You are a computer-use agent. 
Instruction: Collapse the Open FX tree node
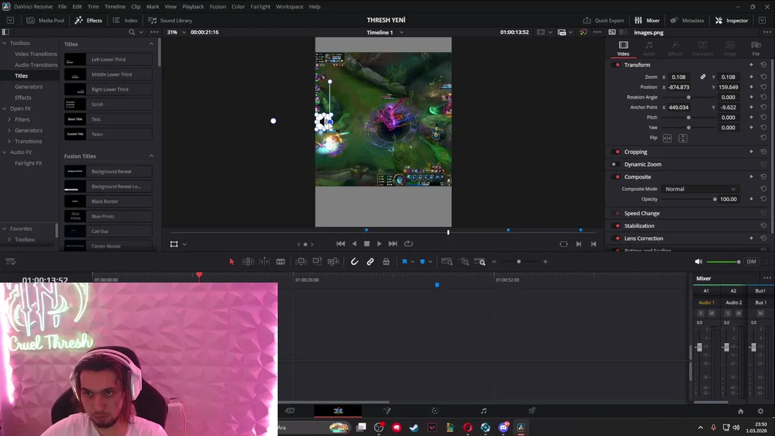point(4,108)
